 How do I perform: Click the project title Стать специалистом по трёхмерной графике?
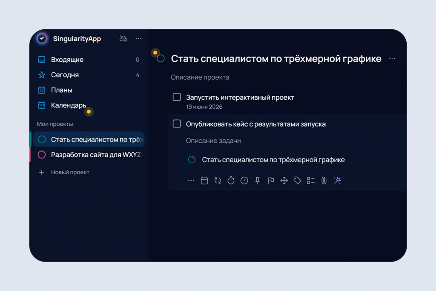276,59
